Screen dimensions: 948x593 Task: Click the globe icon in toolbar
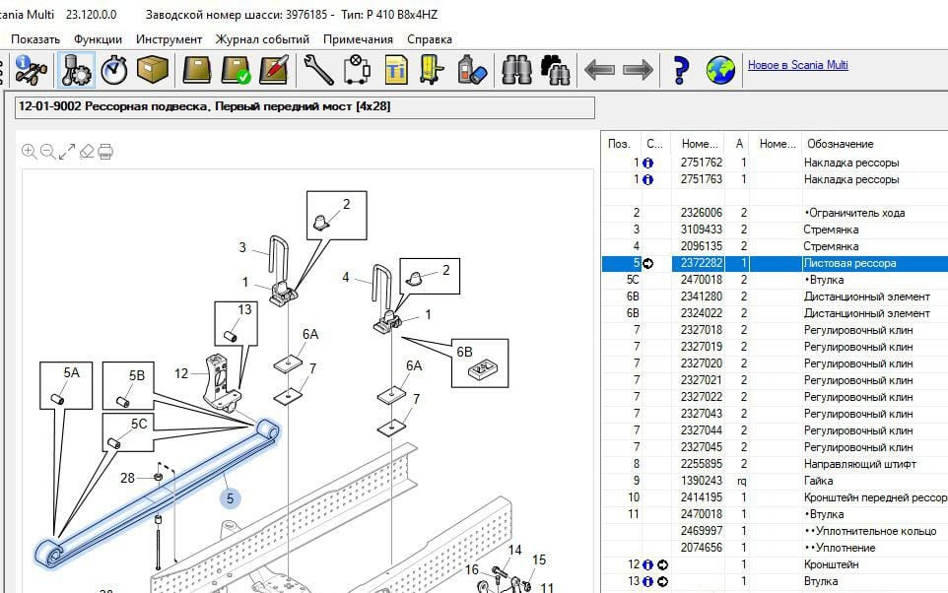[720, 70]
